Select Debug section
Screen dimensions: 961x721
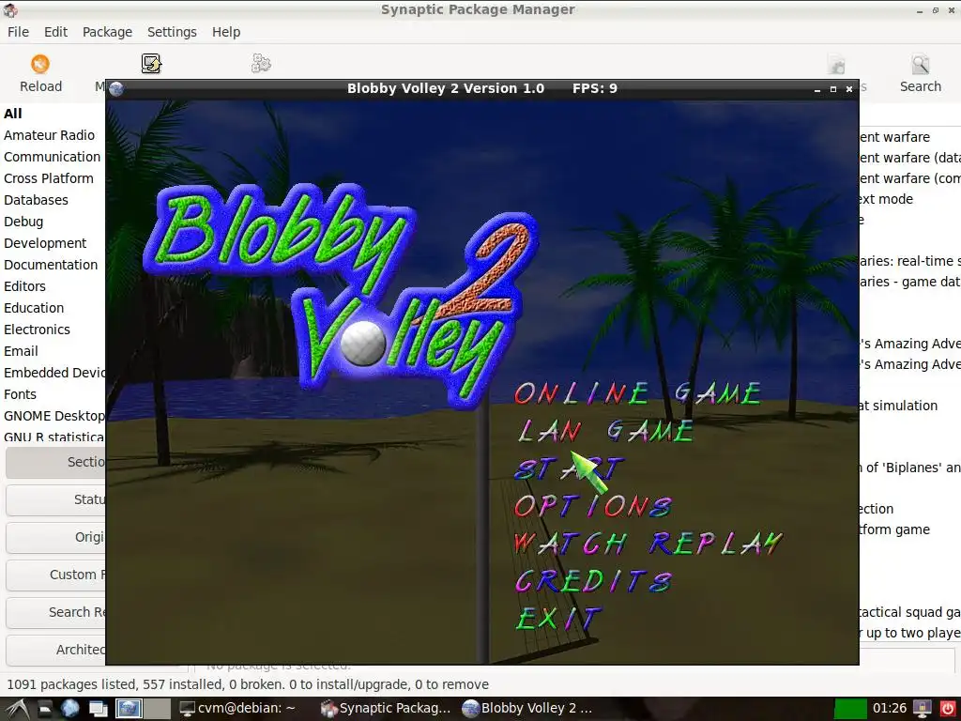[x=23, y=222]
